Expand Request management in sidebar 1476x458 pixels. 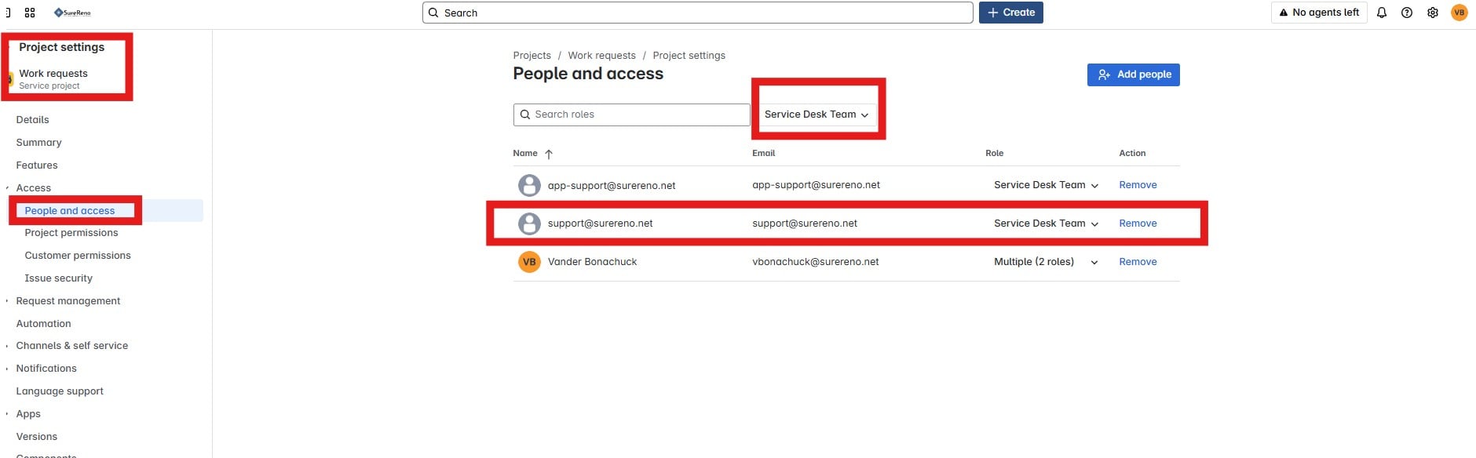[x=7, y=301]
